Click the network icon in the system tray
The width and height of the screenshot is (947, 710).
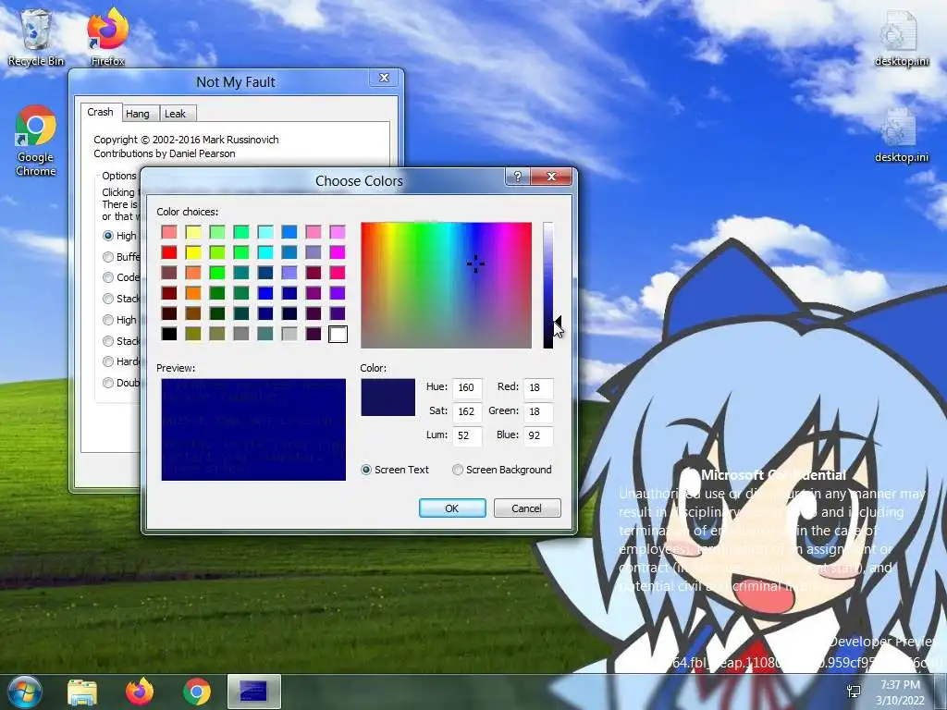point(854,692)
